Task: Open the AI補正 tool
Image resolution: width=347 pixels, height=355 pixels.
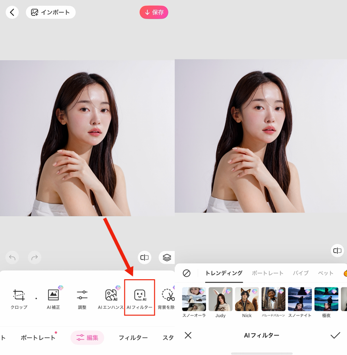Action: (54, 298)
